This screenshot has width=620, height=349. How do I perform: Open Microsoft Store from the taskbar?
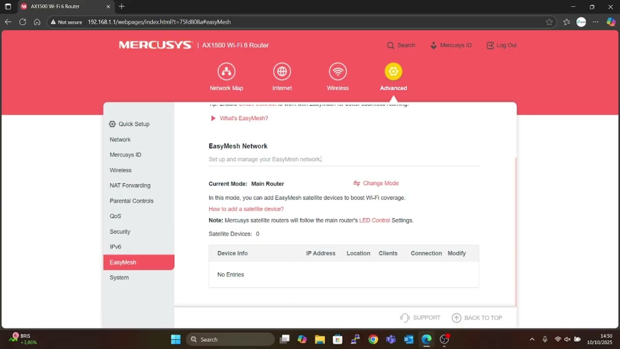tap(338, 339)
